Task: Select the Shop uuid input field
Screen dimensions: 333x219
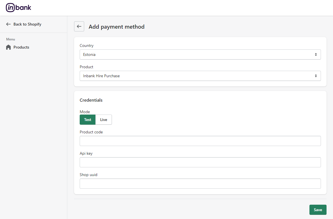Action: pyautogui.click(x=200, y=184)
